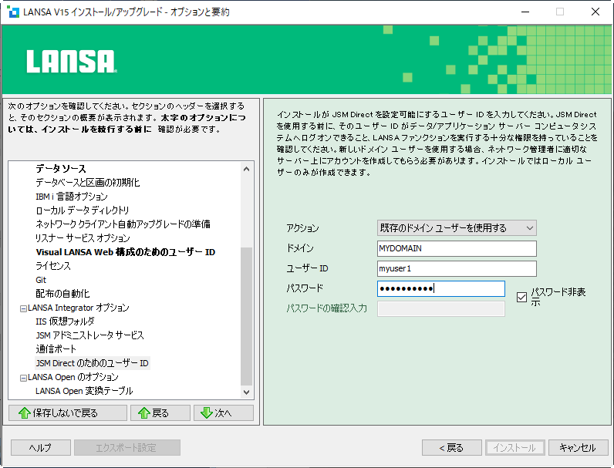Collapse the LANSA Open のオプション node
This screenshot has height=468, width=614.
click(x=23, y=378)
